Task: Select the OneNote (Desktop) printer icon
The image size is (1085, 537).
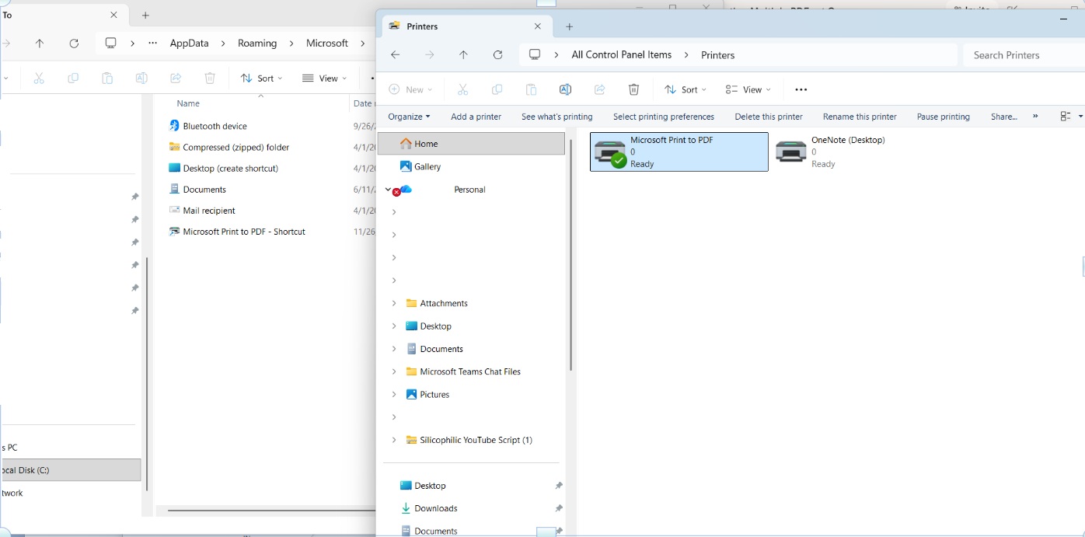Action: tap(791, 152)
